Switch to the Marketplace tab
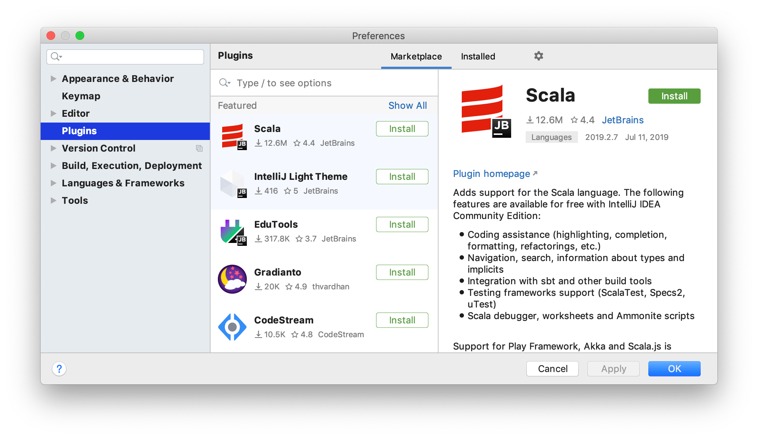 pyautogui.click(x=416, y=56)
